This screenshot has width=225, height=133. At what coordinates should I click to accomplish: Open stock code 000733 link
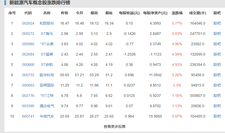(28, 75)
